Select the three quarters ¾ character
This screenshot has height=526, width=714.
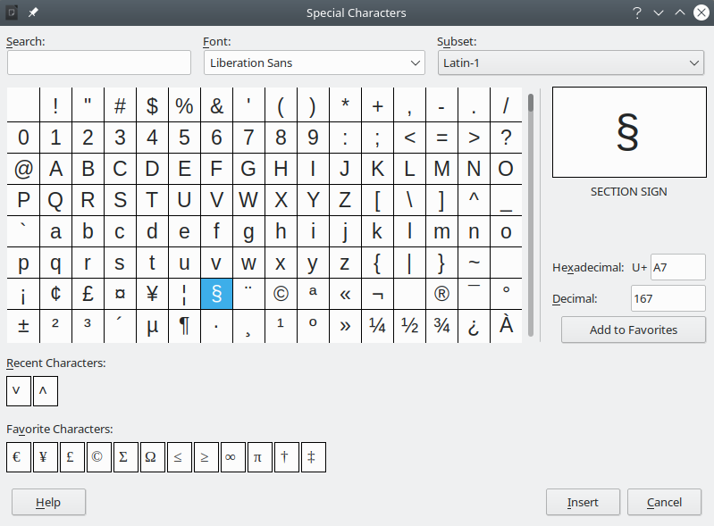coord(441,326)
